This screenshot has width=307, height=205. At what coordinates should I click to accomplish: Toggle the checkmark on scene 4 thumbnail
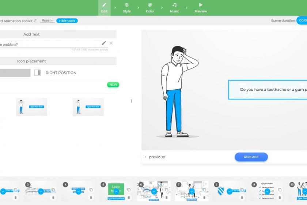(x=78, y=191)
